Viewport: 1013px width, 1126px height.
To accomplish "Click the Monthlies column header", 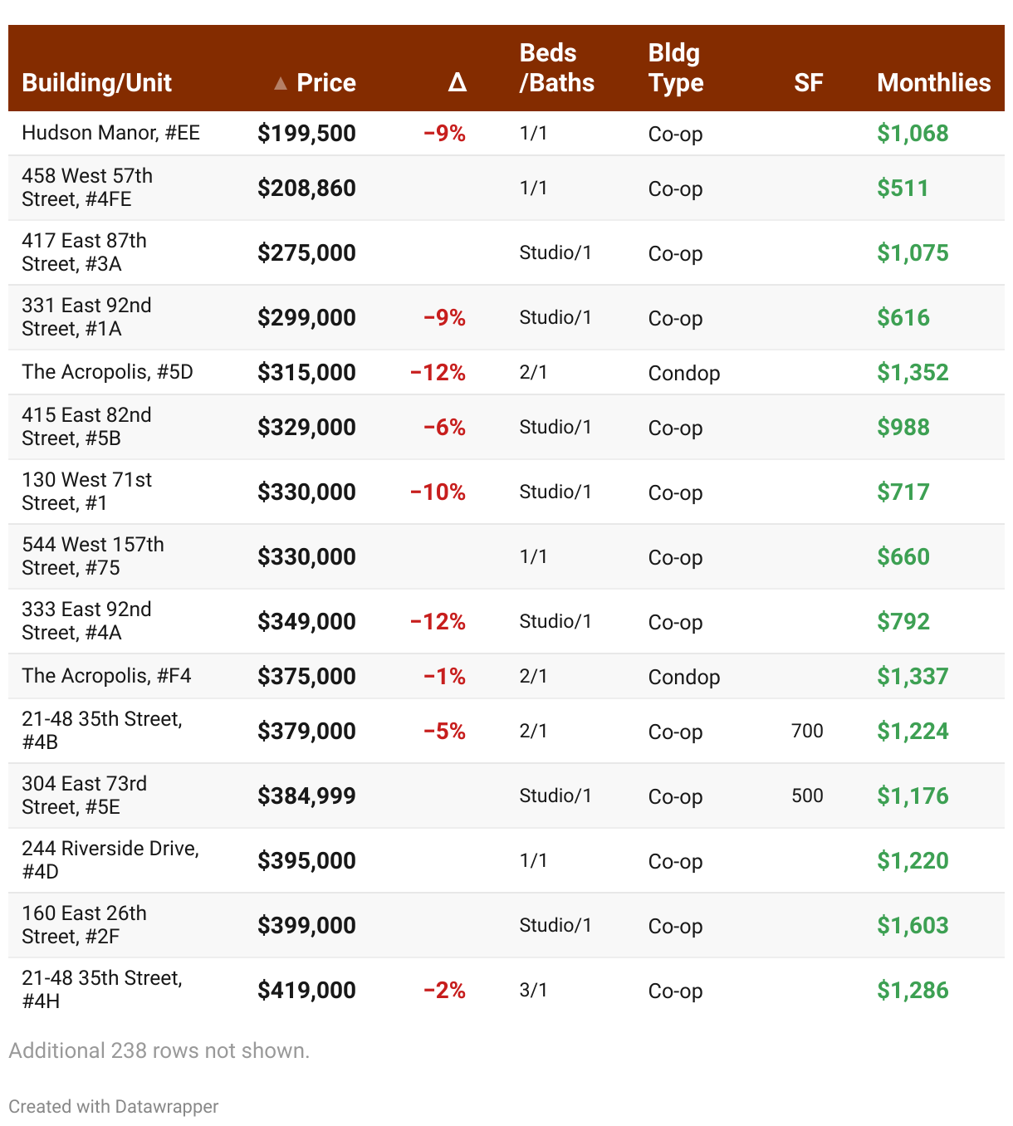I will click(x=933, y=83).
